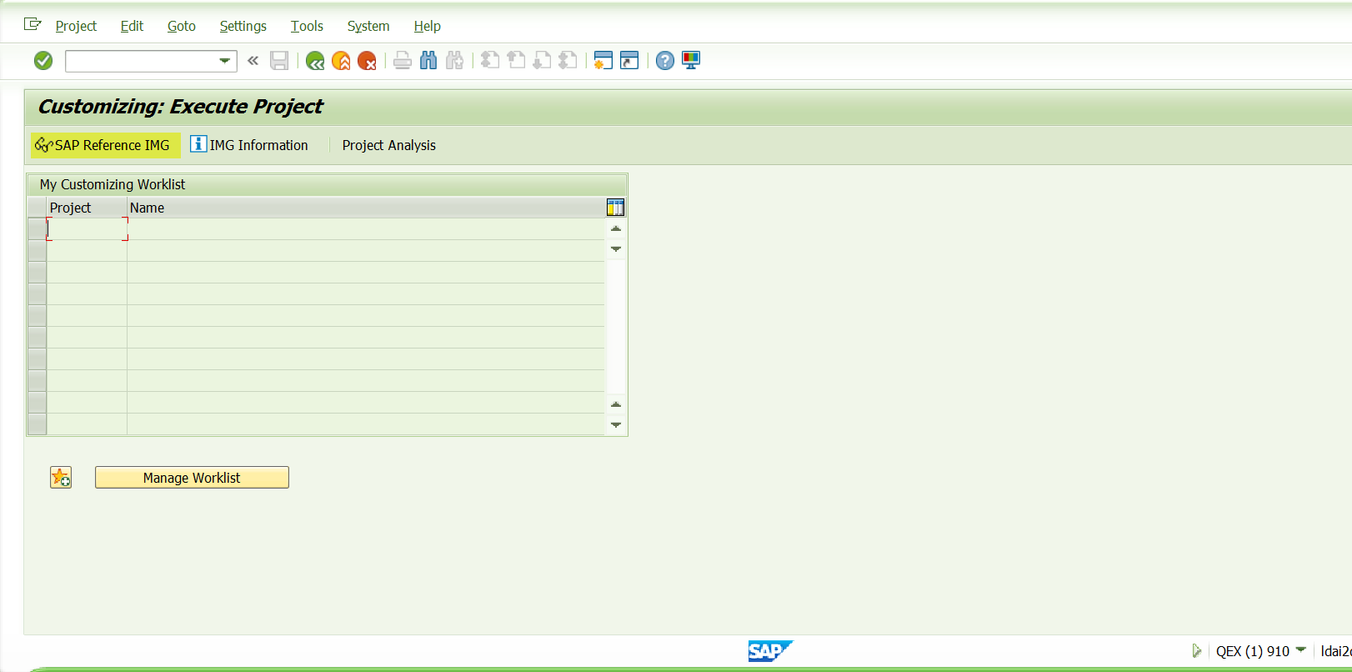The height and width of the screenshot is (672, 1352).
Task: Click the Customize Local Layout monitor icon
Action: pos(691,61)
